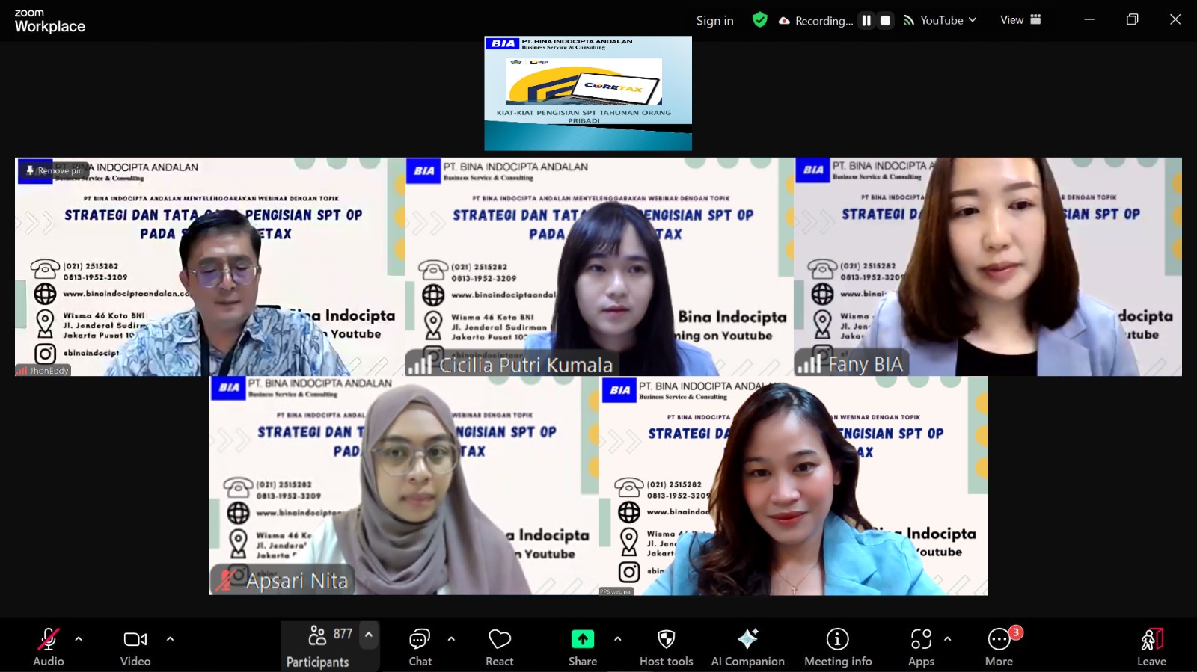Expand audio settings arrow

pyautogui.click(x=79, y=639)
